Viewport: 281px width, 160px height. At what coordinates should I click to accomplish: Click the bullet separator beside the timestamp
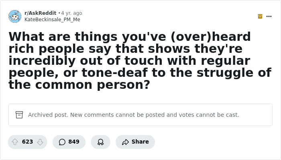(59, 13)
